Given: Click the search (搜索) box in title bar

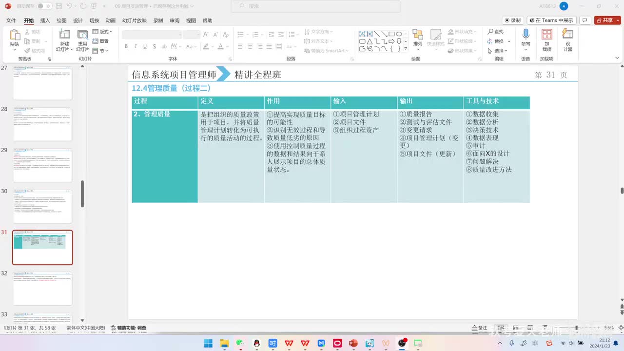Looking at the screenshot, I should [315, 6].
